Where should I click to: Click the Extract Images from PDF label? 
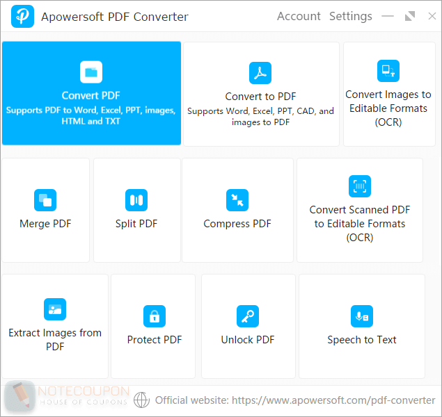click(55, 340)
